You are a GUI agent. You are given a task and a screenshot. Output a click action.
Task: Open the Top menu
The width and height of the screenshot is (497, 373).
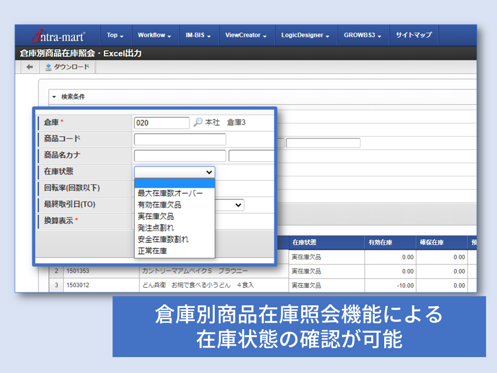115,35
